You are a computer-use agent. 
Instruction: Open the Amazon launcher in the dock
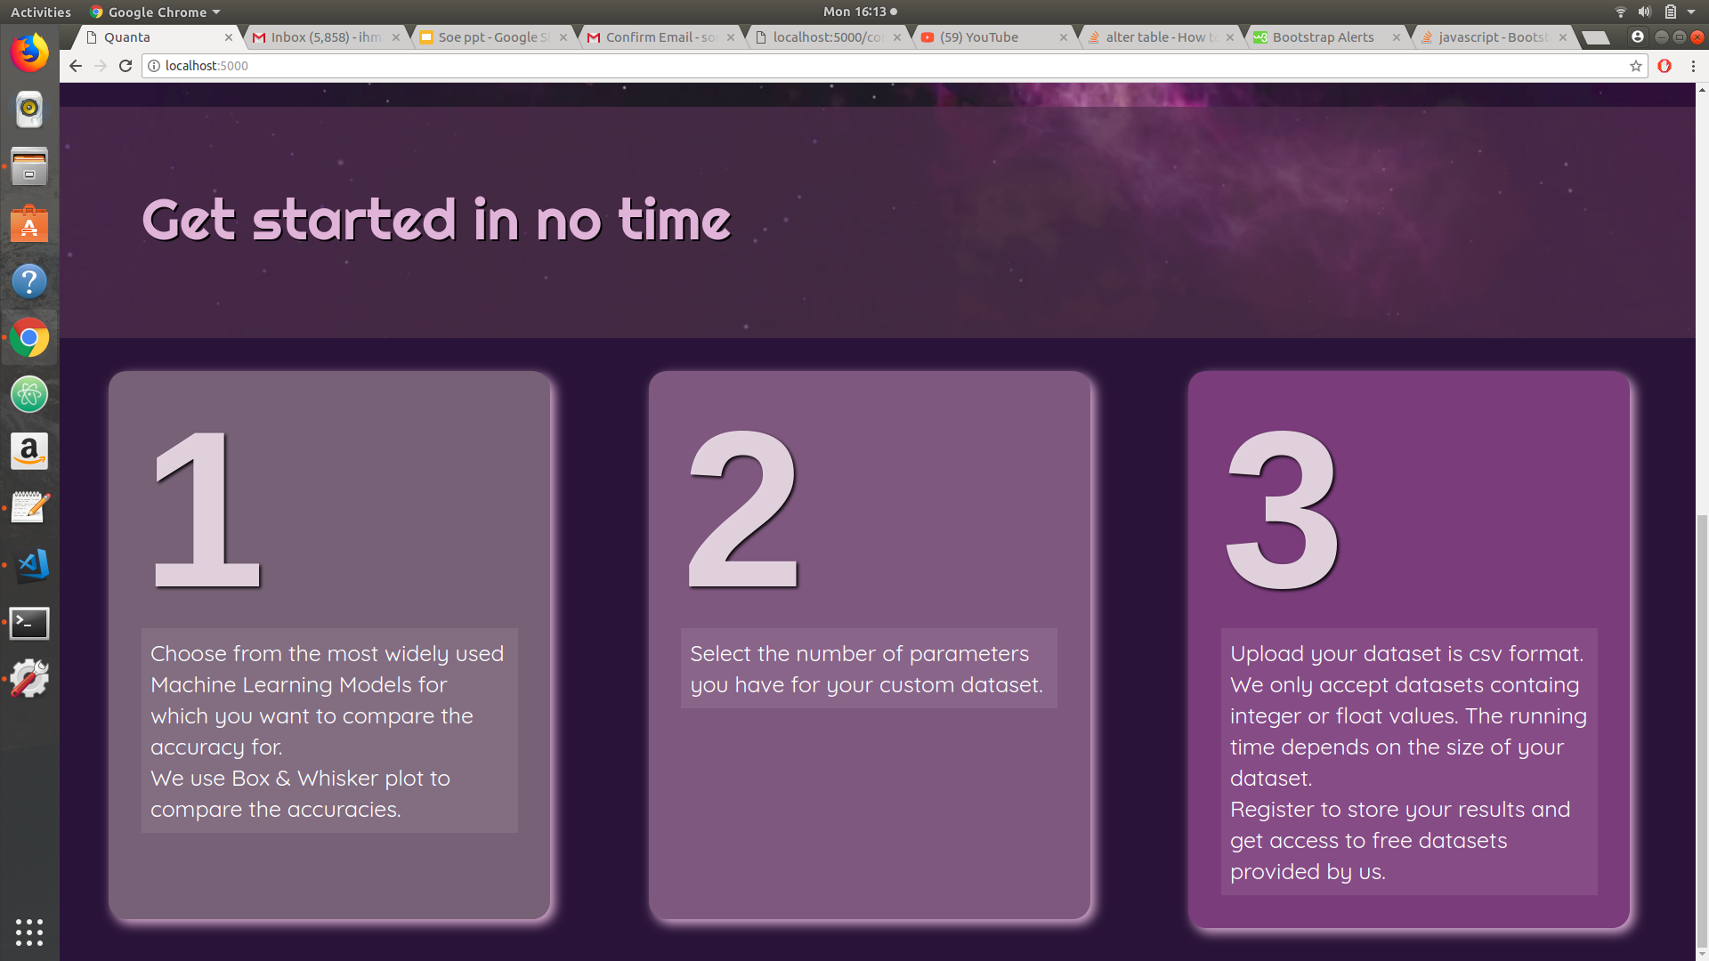(29, 451)
